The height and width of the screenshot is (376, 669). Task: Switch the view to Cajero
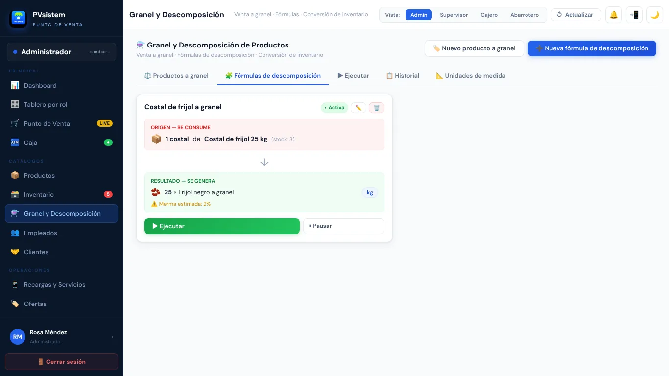pyautogui.click(x=489, y=15)
